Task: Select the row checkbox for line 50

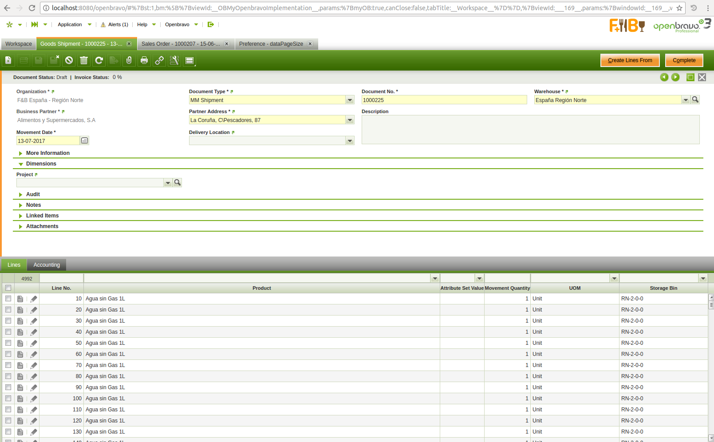Action: [x=8, y=343]
